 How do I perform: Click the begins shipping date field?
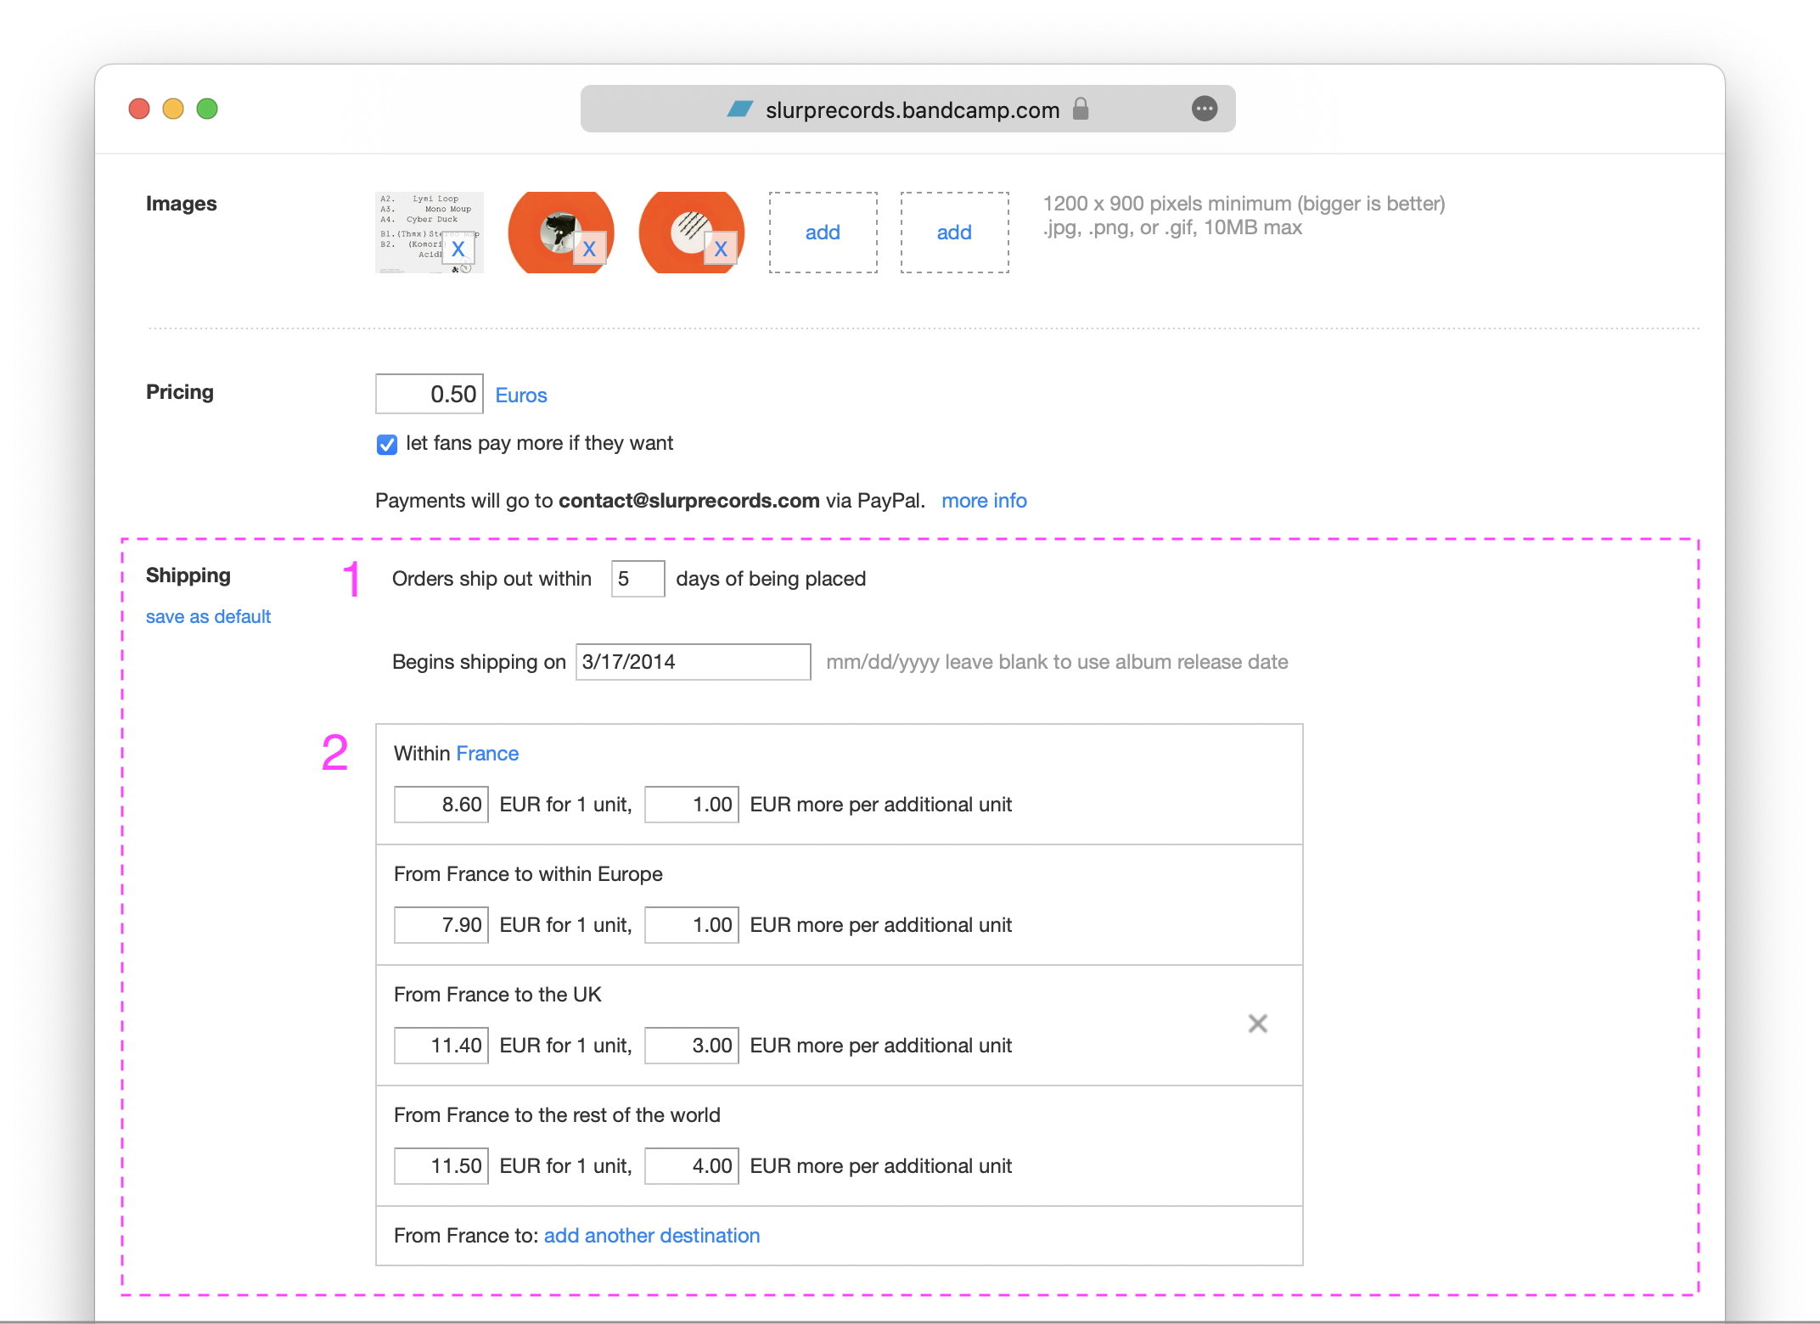click(x=693, y=662)
